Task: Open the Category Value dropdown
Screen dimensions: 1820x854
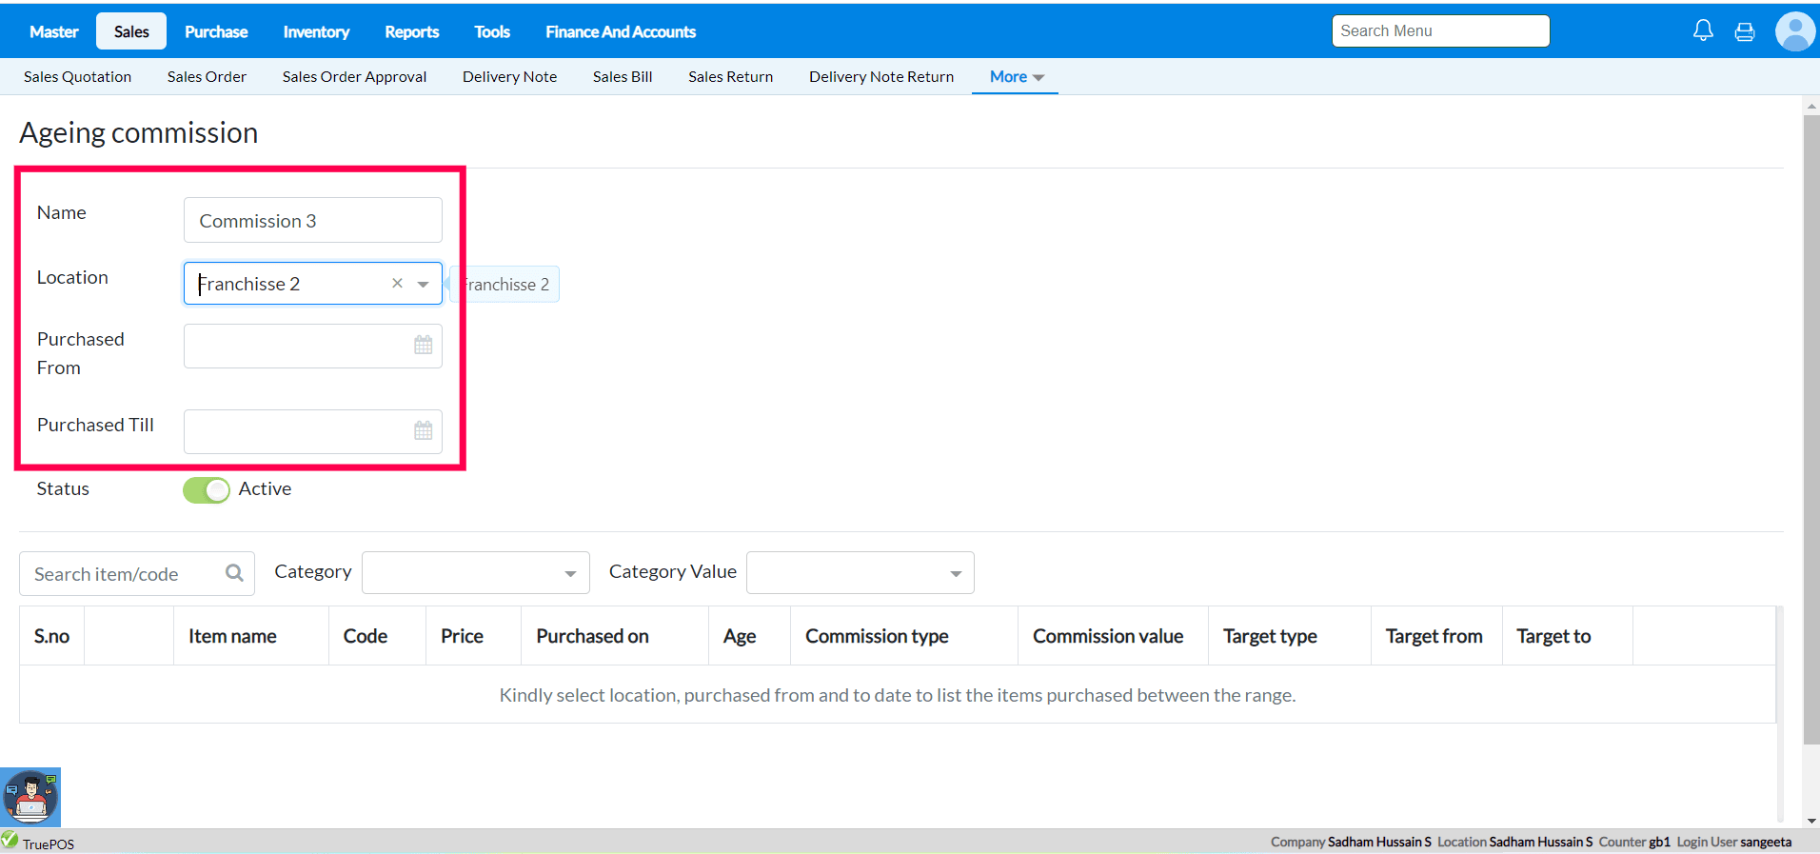Action: [x=861, y=572]
